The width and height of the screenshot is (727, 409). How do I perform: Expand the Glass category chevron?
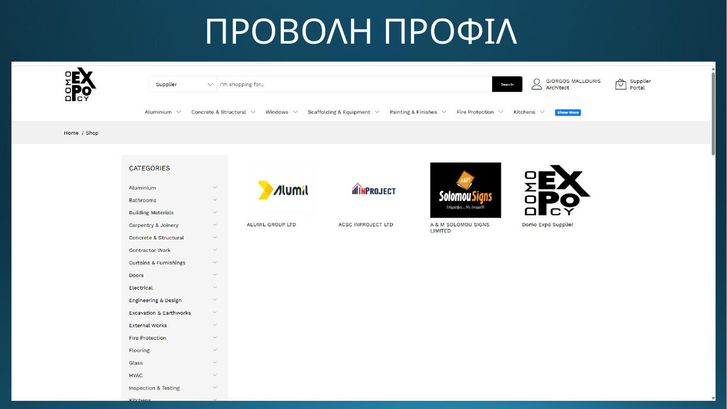215,363
